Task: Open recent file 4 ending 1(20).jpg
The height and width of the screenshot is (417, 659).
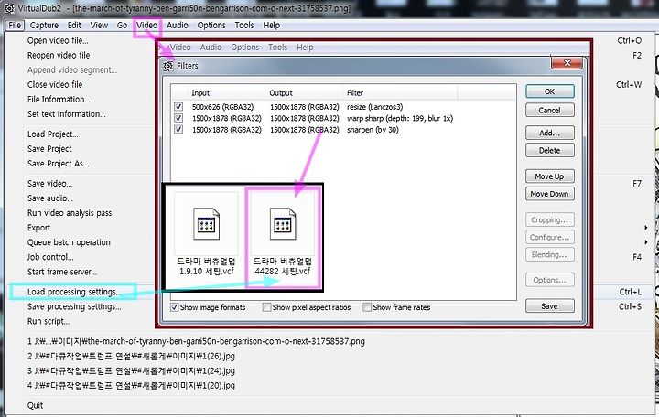Action: point(131,386)
